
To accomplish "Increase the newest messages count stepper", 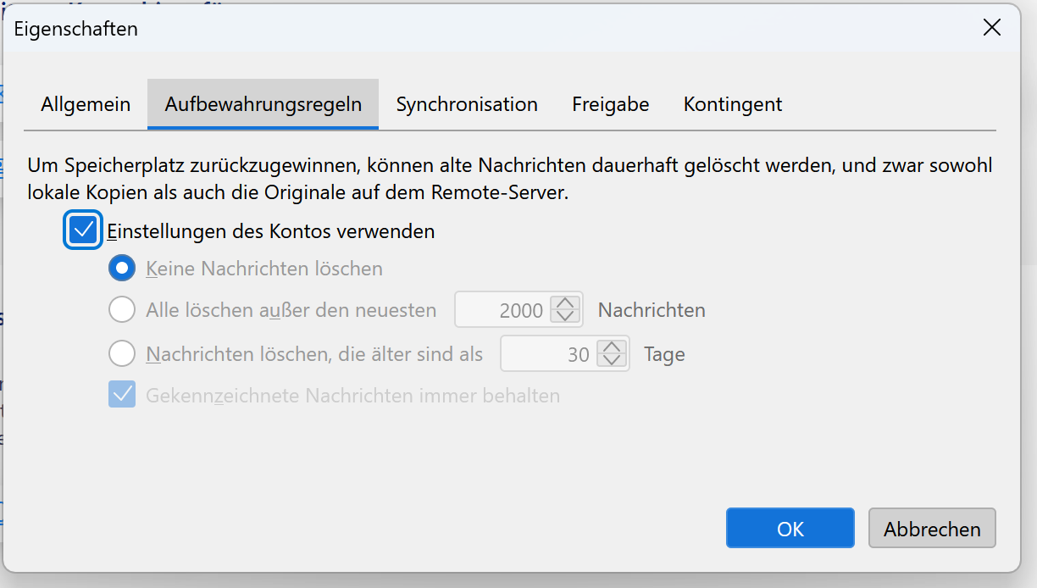I will tap(565, 303).
